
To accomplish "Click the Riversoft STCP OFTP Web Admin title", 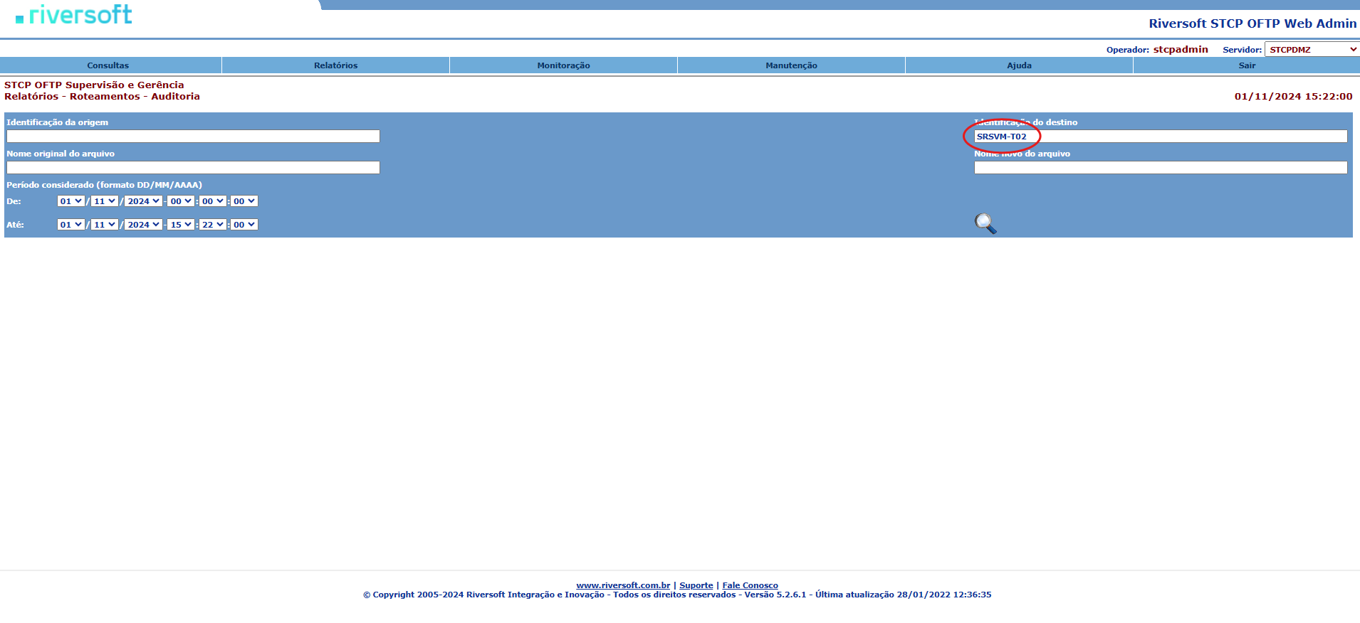I will 1252,23.
